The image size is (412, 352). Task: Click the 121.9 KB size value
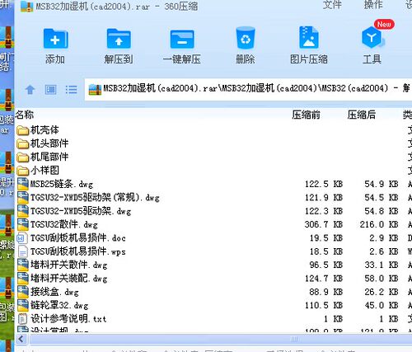[x=324, y=198]
